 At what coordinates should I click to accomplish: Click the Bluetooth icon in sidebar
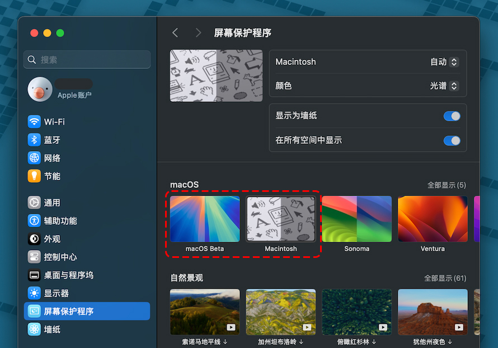coord(34,140)
